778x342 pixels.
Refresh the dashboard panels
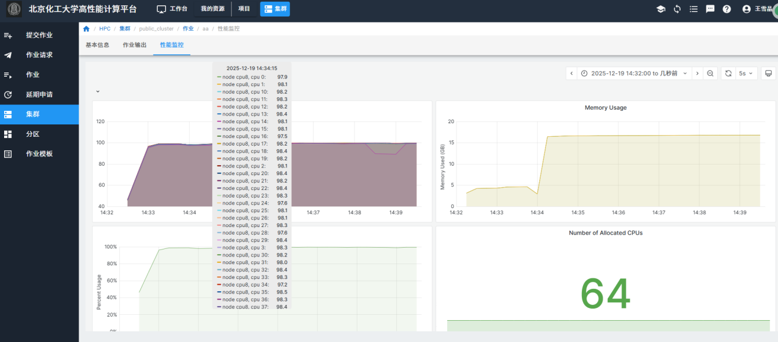[x=728, y=74]
